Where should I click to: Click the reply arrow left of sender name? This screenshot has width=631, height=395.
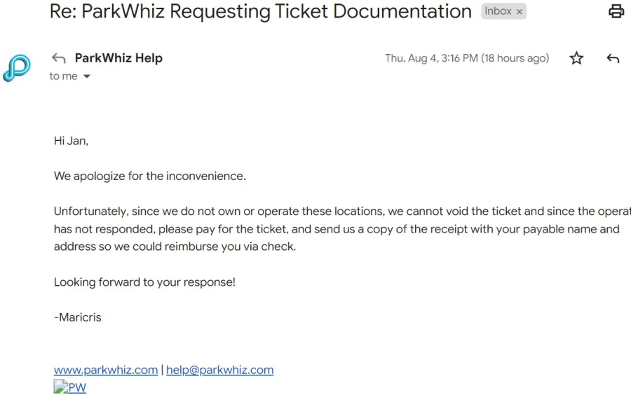tap(59, 59)
